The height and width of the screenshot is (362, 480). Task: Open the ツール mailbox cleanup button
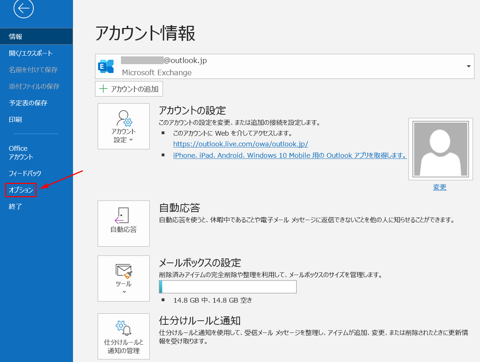coord(124,278)
